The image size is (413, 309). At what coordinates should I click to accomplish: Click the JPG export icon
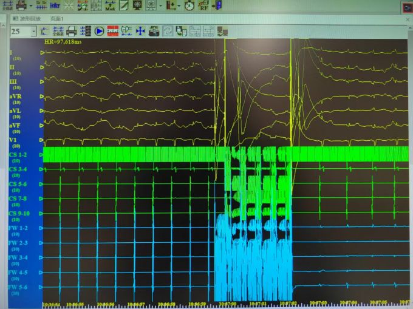coord(155,30)
